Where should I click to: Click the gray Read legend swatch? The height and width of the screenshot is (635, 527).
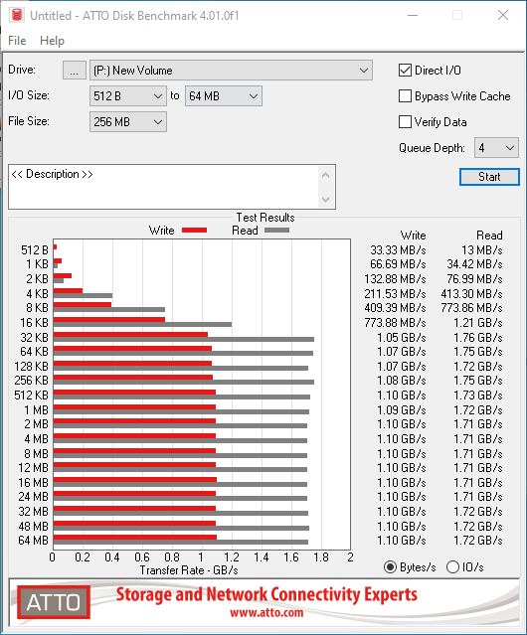[276, 230]
